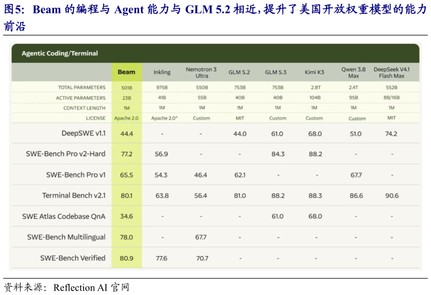Click Beam's 77.2 SWE-Bench Pro v2-Hard score
The height and width of the screenshot is (295, 431).
tap(127, 154)
